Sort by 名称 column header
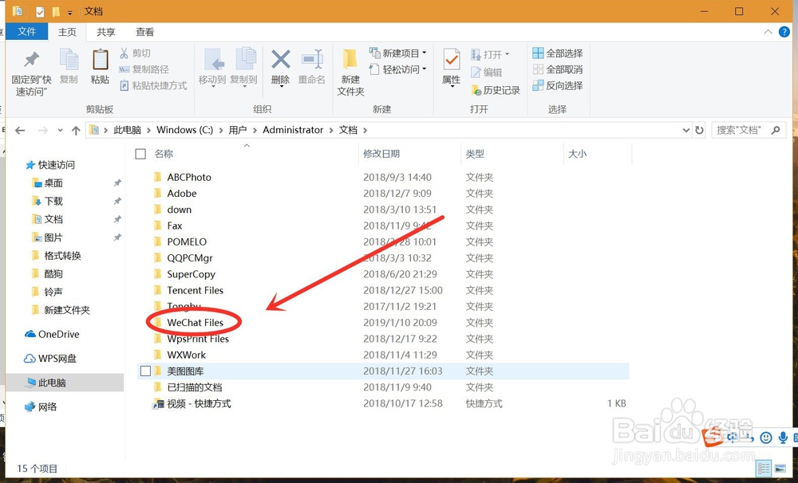Viewport: 798px width, 483px height. pos(164,154)
